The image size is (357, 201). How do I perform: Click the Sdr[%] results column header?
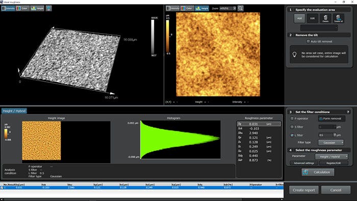tap(228, 185)
